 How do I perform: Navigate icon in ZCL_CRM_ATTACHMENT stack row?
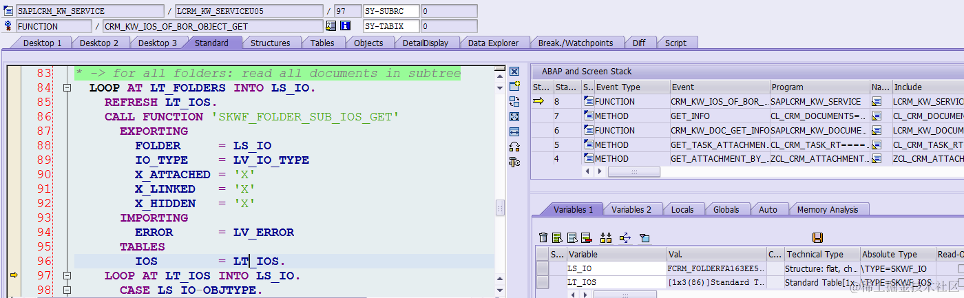tap(877, 159)
